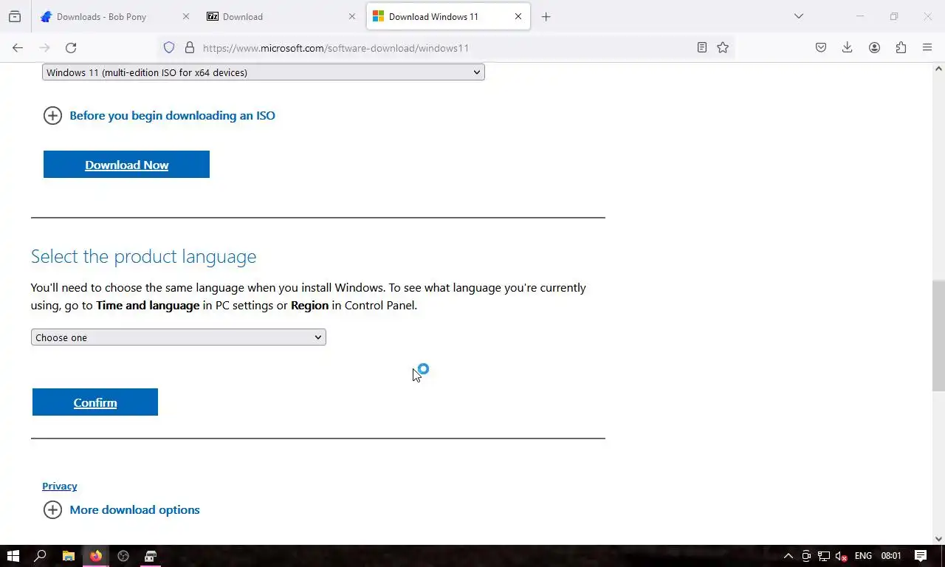
Task: Click the site padlock icon
Action: [190, 47]
